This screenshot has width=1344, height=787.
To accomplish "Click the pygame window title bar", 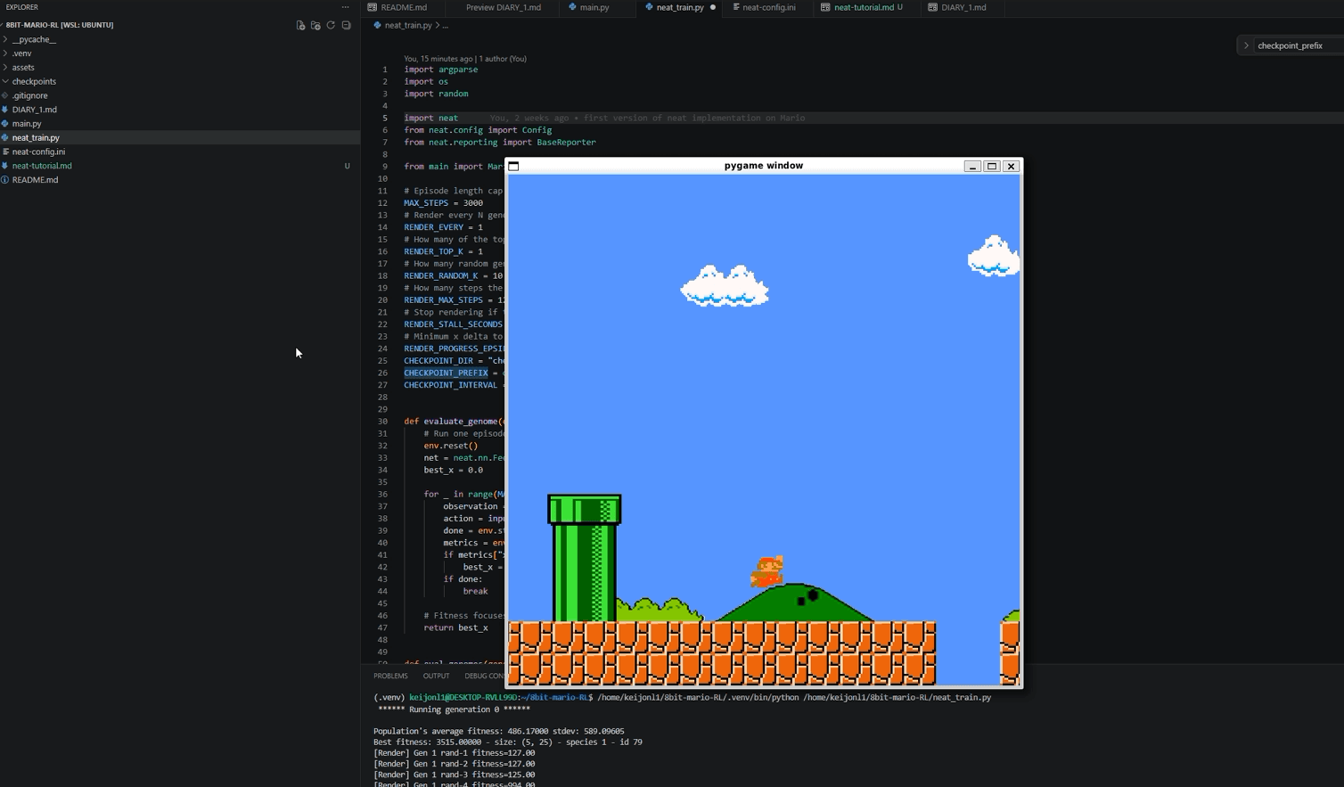I will pyautogui.click(x=763, y=166).
